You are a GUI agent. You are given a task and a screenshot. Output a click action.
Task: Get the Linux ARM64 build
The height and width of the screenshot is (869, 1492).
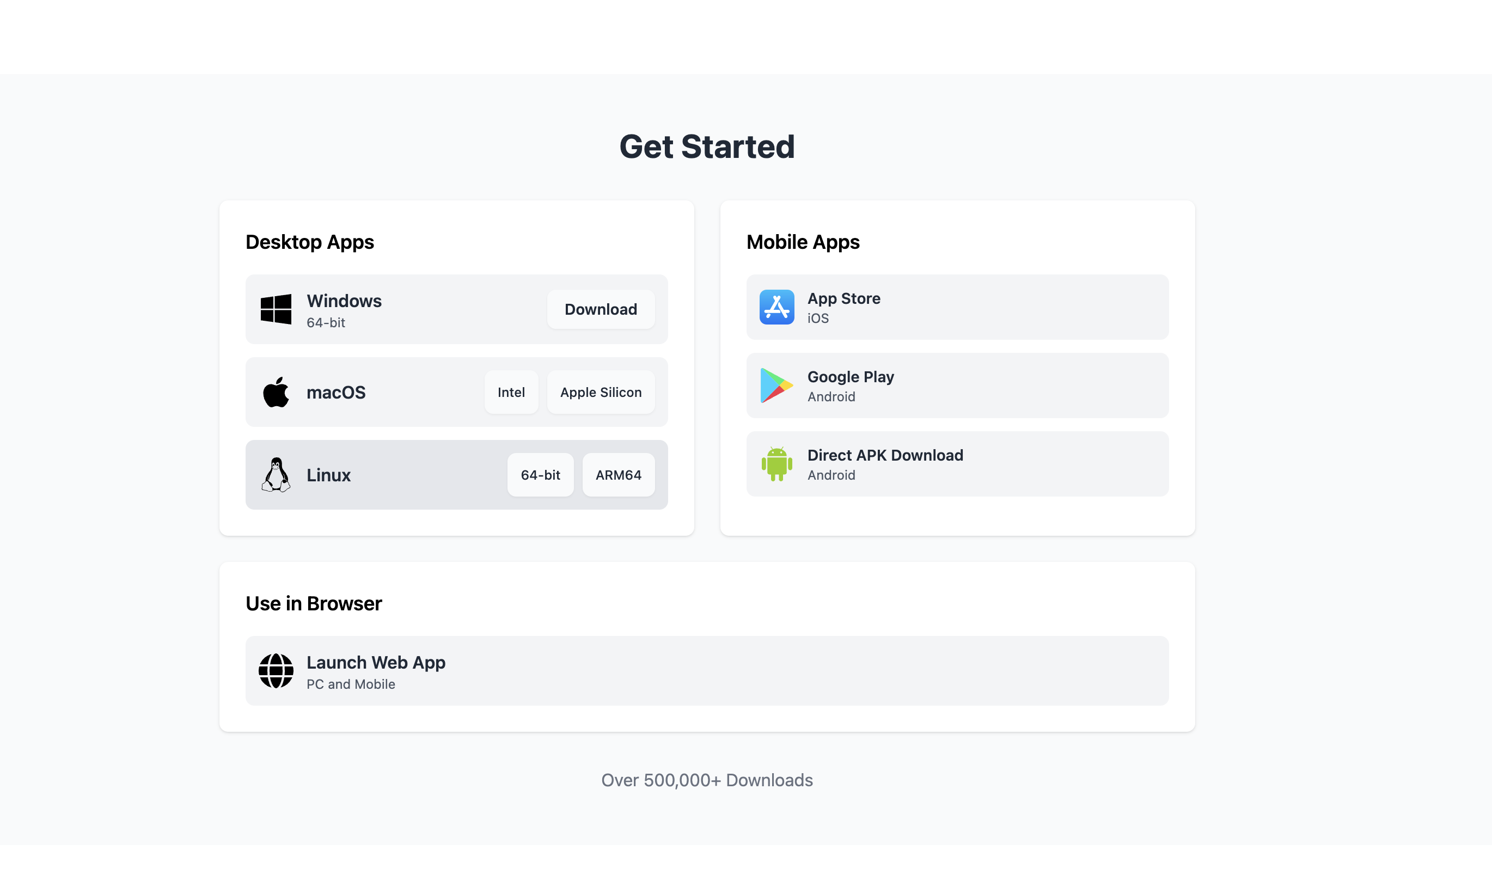[618, 475]
